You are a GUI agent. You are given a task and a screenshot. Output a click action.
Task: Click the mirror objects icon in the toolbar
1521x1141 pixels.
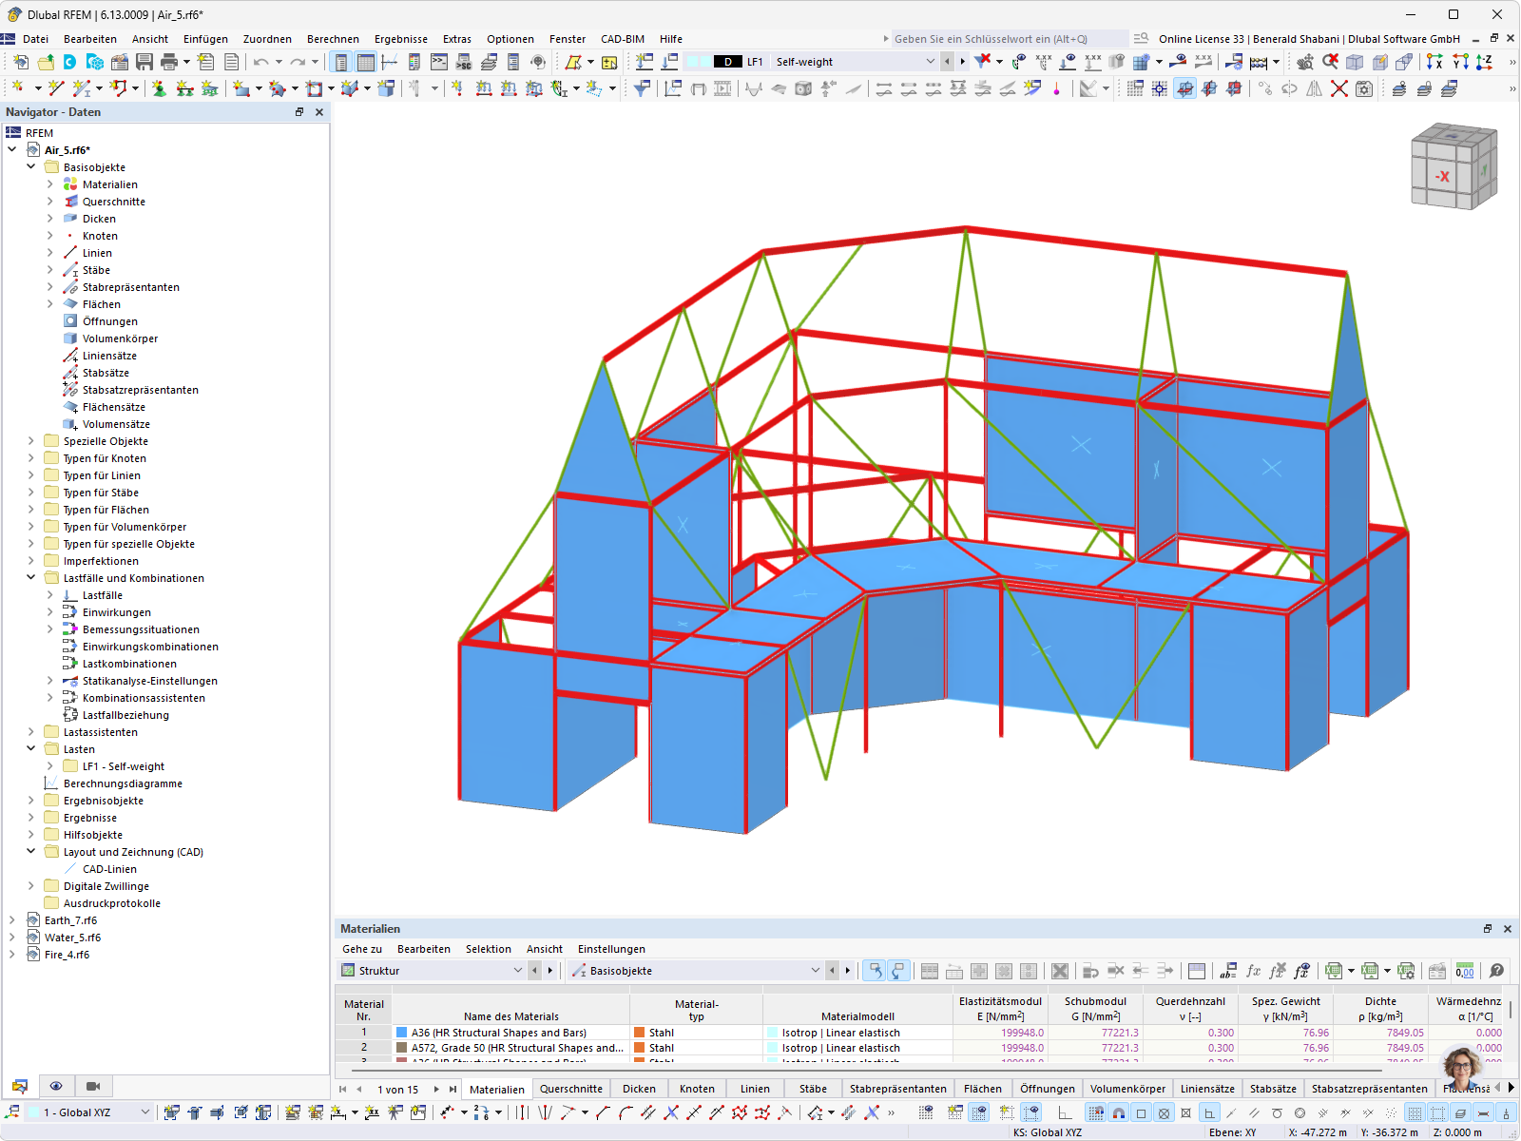(1315, 88)
